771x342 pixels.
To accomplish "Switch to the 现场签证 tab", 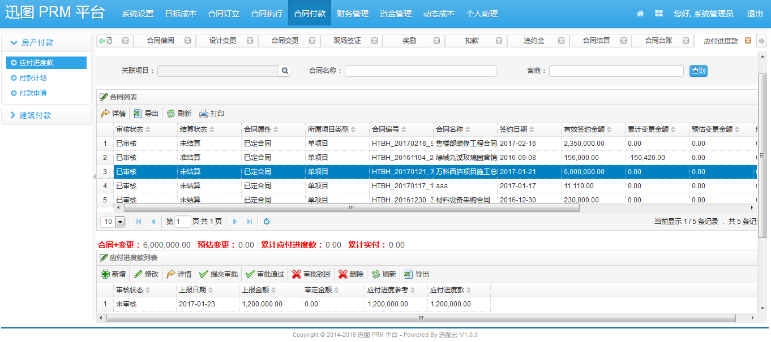I will coord(347,41).
